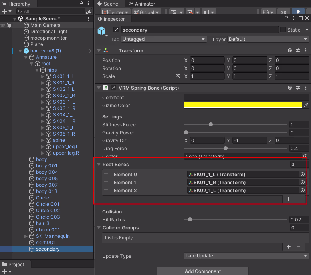Image resolution: width=311 pixels, height=275 pixels.
Task: Expand the spine bone in Hierarchy
Action: tap(42, 140)
